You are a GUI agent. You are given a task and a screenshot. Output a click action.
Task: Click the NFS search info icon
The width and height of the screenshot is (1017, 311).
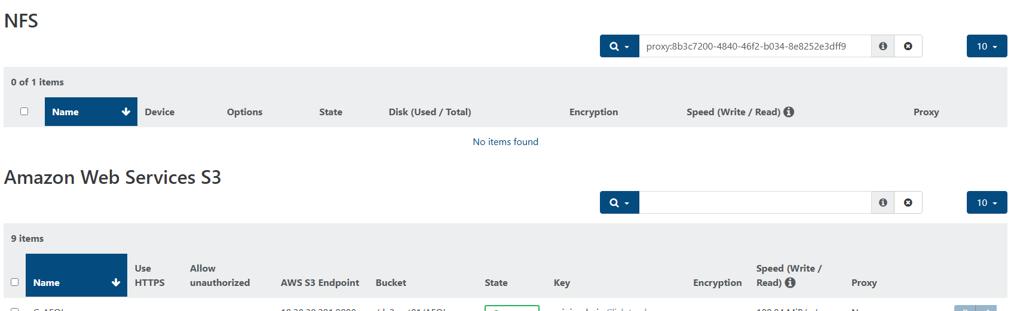click(x=883, y=47)
